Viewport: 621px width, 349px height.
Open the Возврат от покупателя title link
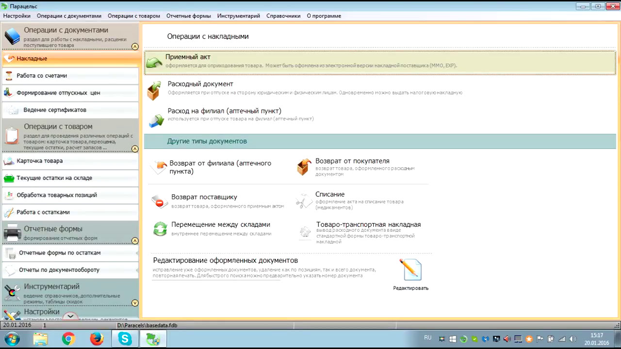[x=352, y=161]
